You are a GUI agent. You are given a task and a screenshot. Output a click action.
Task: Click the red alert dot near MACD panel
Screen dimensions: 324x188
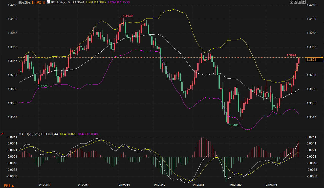pyautogui.click(x=3, y=133)
